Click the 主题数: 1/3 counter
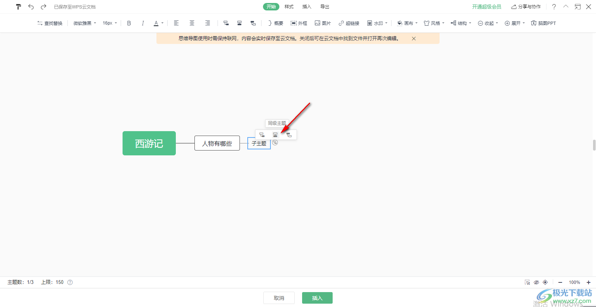The height and width of the screenshot is (307, 596). pyautogui.click(x=20, y=282)
